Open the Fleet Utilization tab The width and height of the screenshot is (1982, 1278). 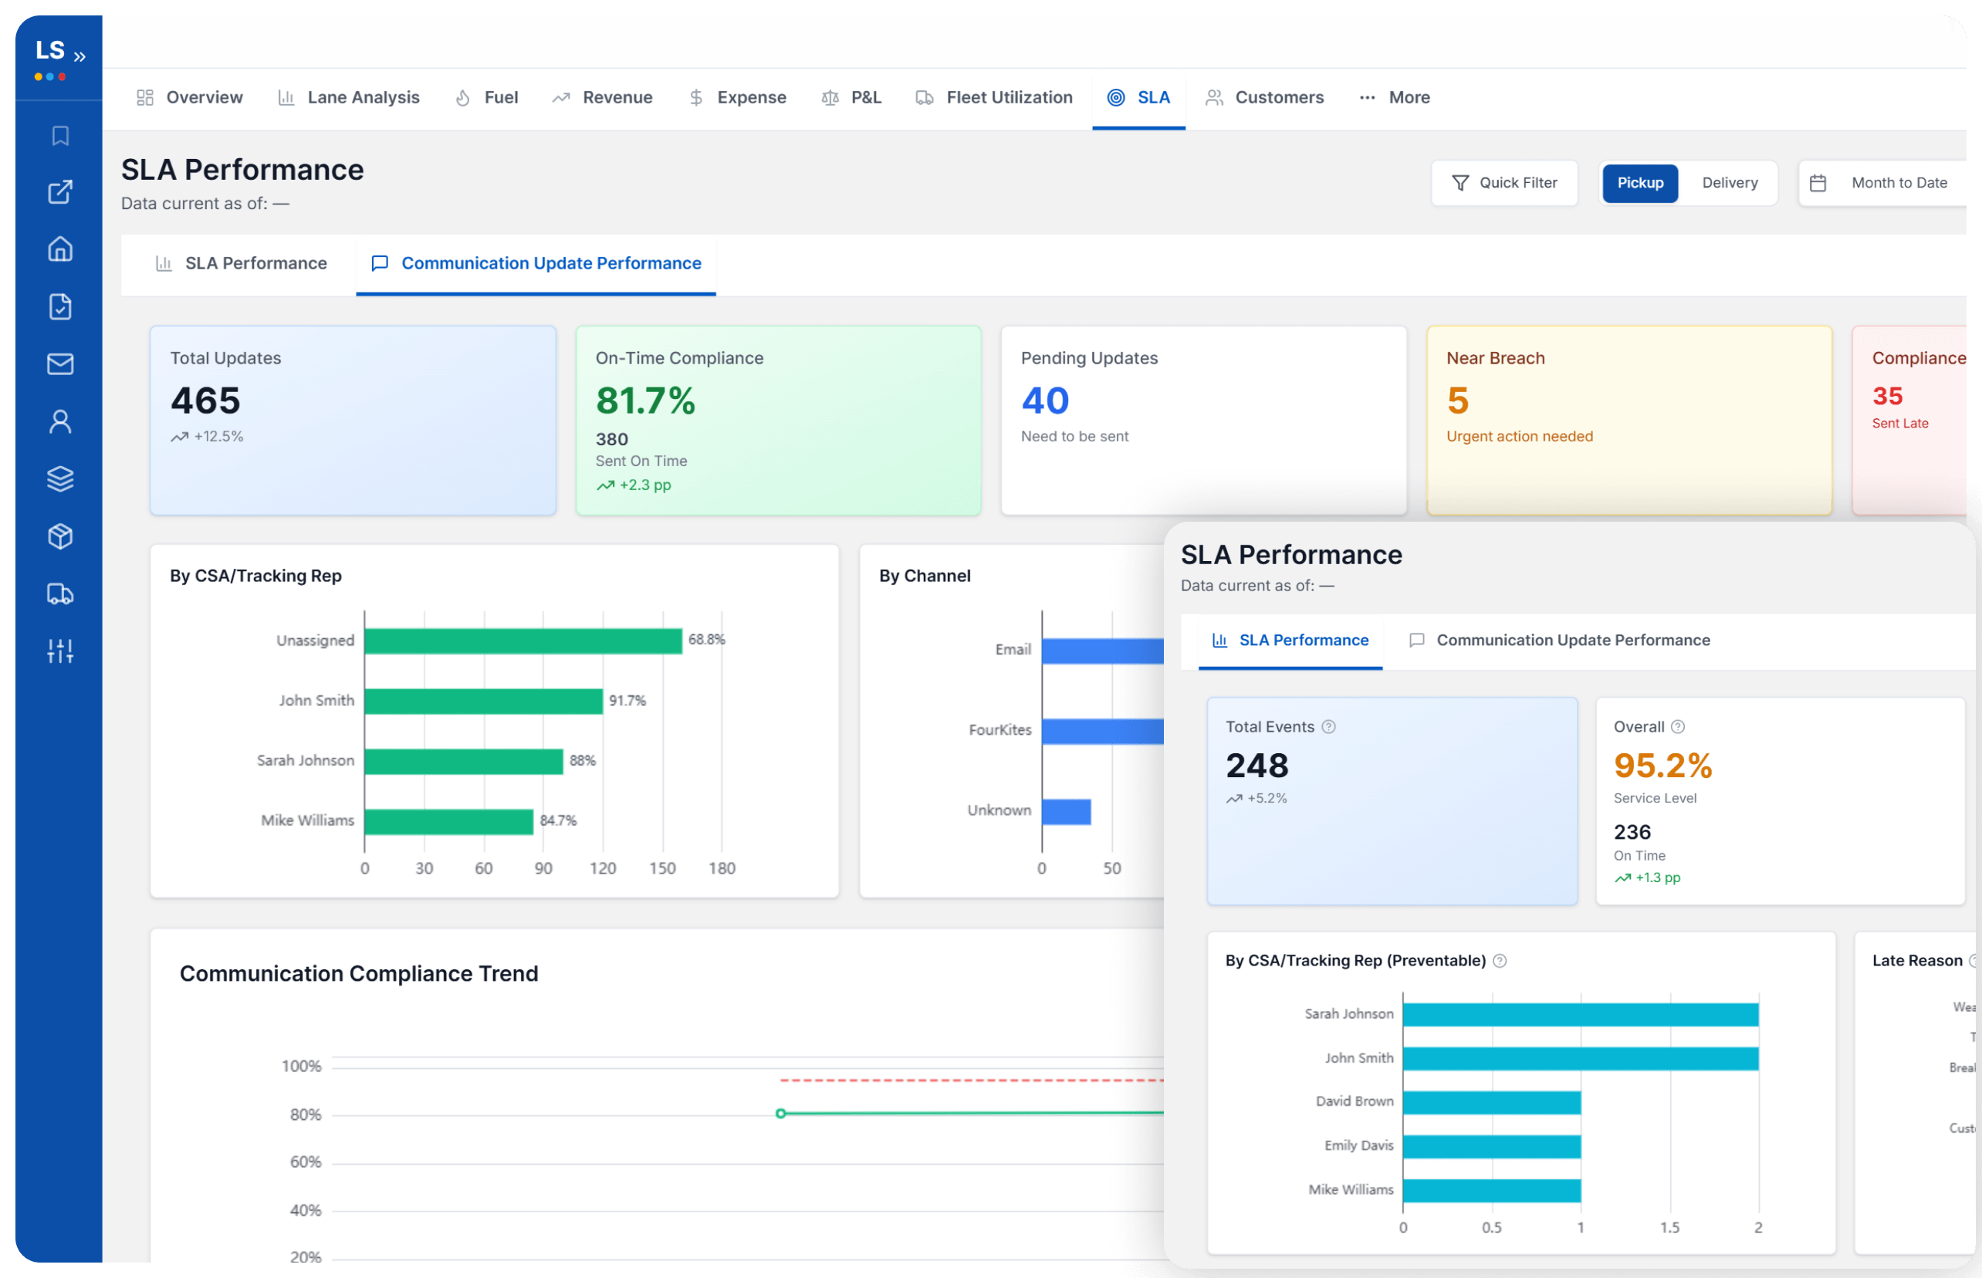coord(993,97)
